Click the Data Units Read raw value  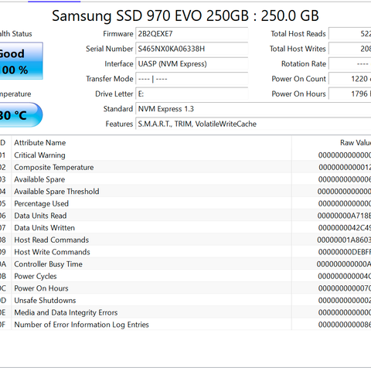pyautogui.click(x=344, y=216)
